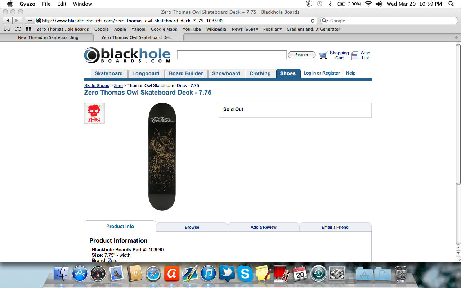Show Top Sites grid icon in bookmarks bar
The height and width of the screenshot is (288, 461).
pos(29,29)
